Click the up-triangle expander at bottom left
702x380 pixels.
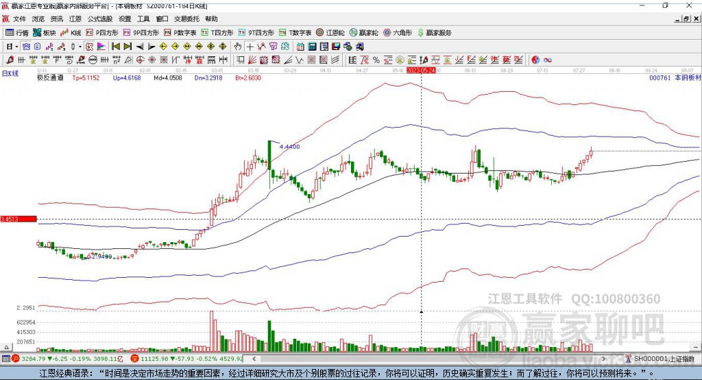(x=6, y=347)
